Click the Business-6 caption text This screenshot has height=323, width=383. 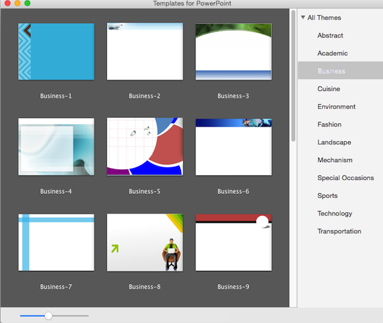click(x=233, y=191)
